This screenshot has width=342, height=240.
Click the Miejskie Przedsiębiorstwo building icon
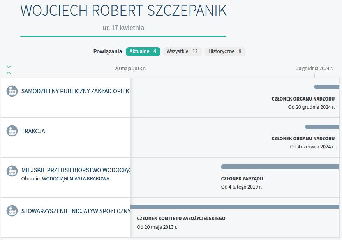pos(12,171)
